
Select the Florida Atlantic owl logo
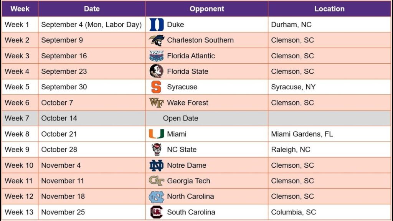click(157, 56)
